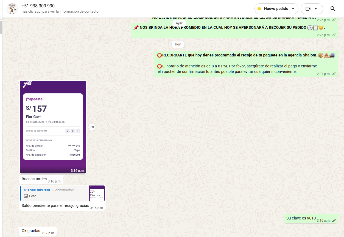Click the yellow label tag icon
Viewport: 344px width, 237px height.
click(259, 9)
